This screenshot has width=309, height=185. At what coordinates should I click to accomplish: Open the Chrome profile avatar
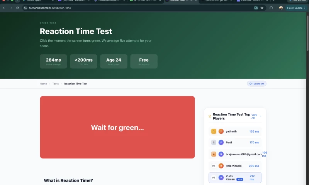[281, 8]
